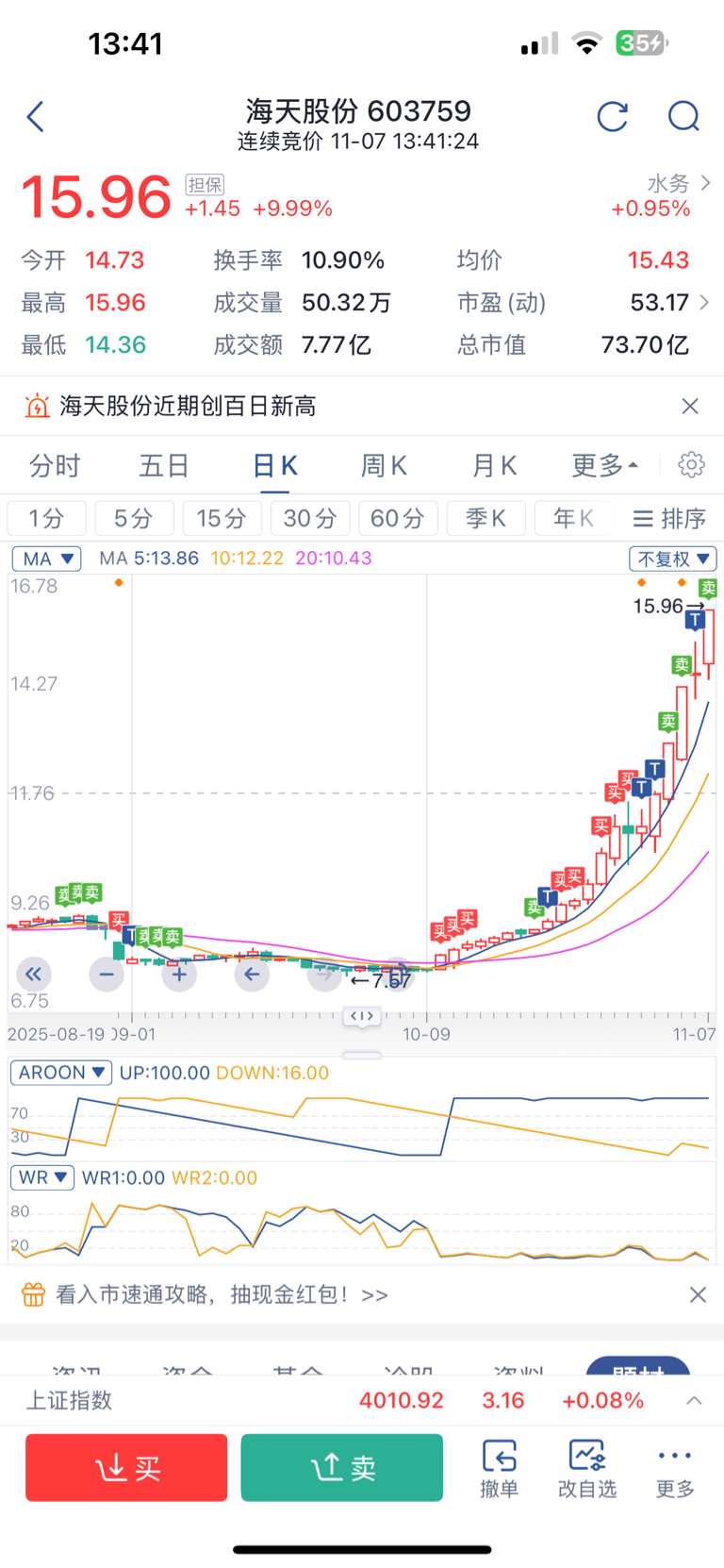This screenshot has height=1568, width=724.
Task: Tap the alert lamp icon in banner
Action: [37, 406]
